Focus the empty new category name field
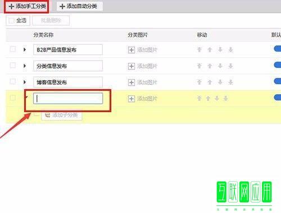This screenshot has width=281, height=213. coord(68,98)
